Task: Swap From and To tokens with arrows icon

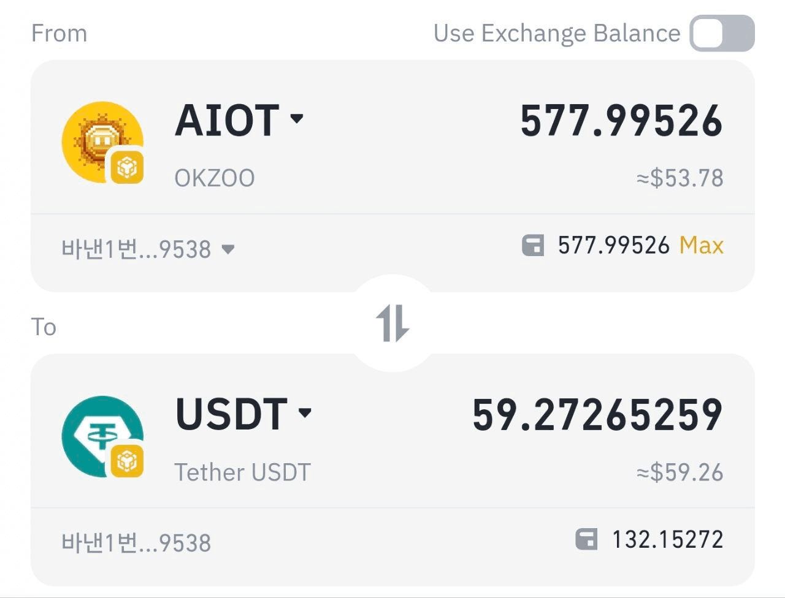Action: point(392,324)
